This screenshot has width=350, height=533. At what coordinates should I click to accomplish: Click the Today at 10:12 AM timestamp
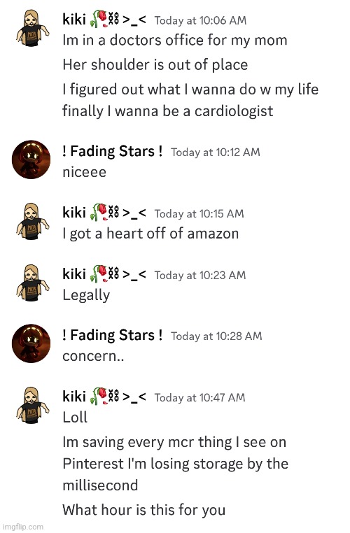[x=216, y=152]
